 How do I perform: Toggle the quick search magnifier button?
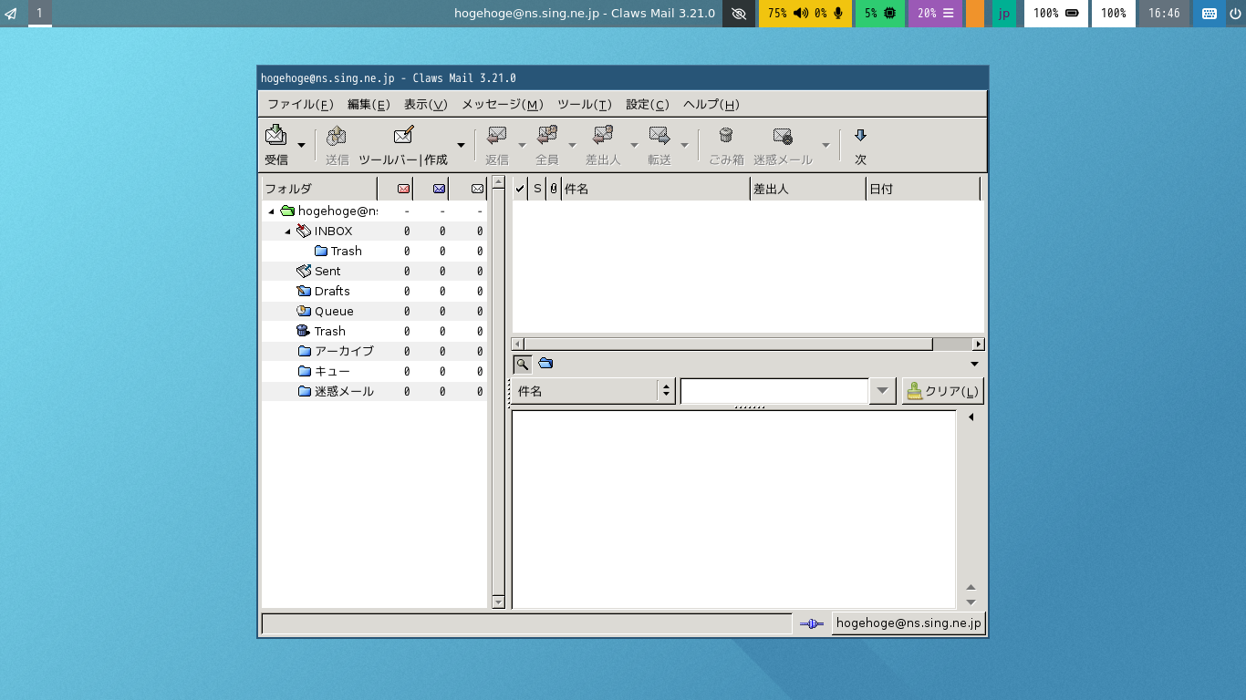522,364
